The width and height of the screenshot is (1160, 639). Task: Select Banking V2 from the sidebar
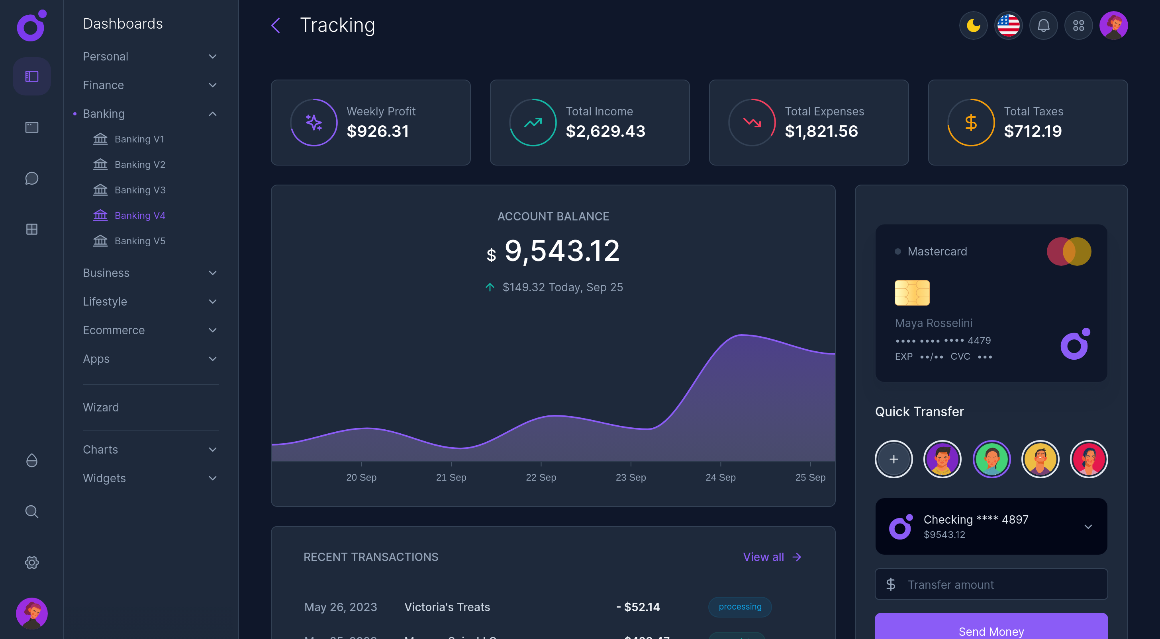[x=140, y=165]
